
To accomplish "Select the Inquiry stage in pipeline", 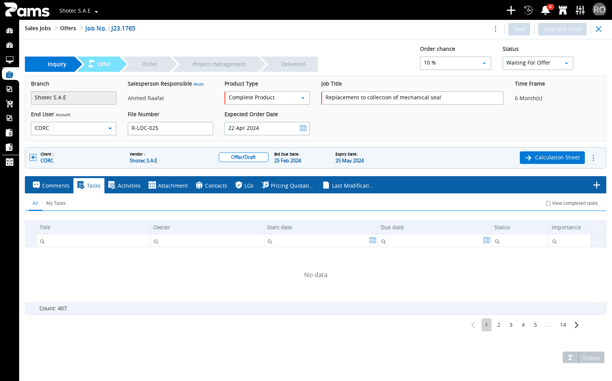I will coord(54,64).
